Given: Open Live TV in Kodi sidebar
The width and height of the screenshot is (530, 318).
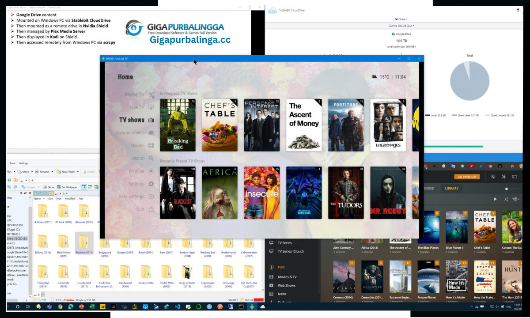Looking at the screenshot, I should click(x=141, y=107).
